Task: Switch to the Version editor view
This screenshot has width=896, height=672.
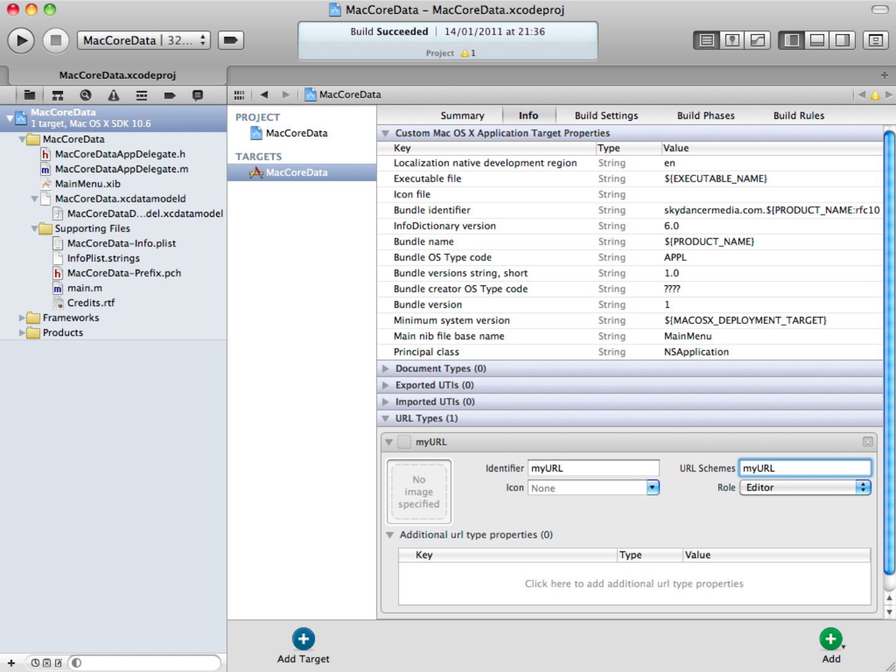Action: (758, 40)
